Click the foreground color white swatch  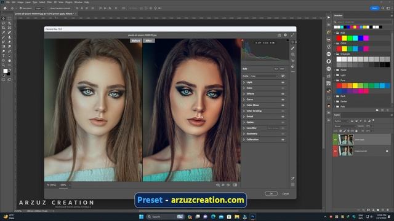(6, 71)
